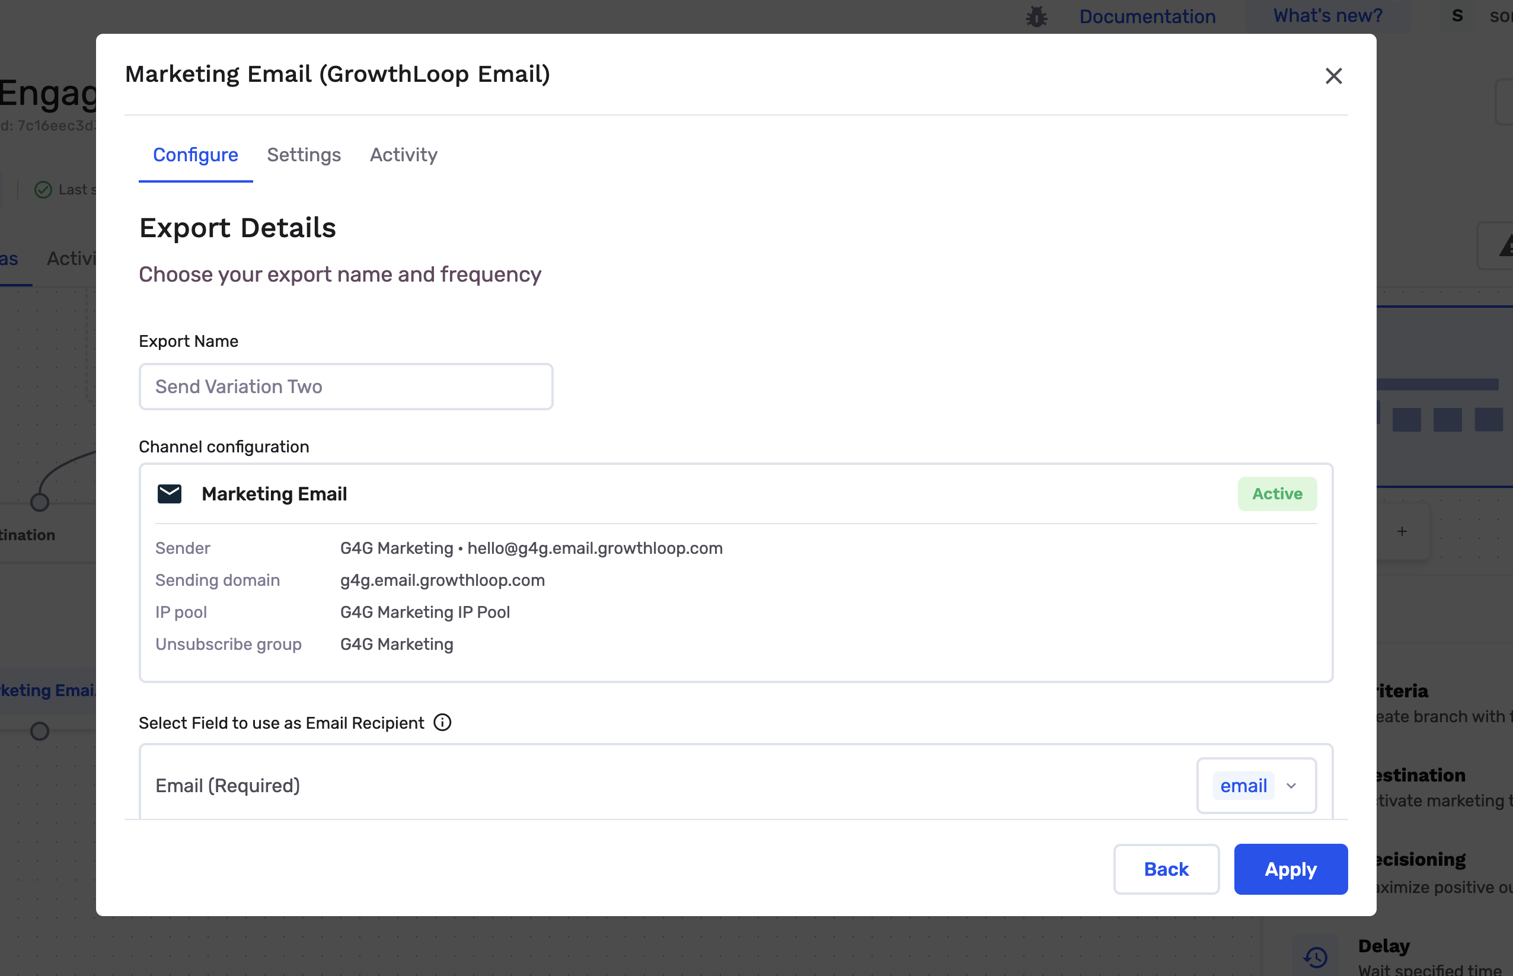Click the Active status badge
The width and height of the screenshot is (1513, 976).
click(x=1277, y=494)
